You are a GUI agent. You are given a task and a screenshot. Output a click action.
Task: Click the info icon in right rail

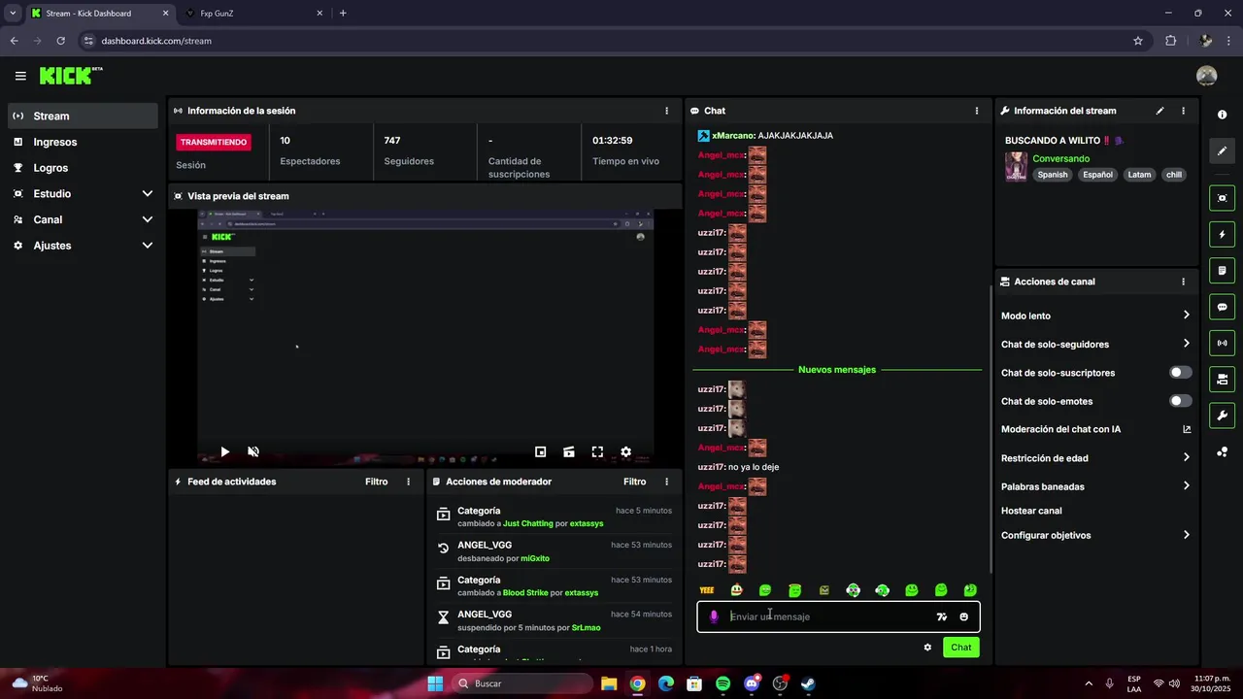pyautogui.click(x=1222, y=115)
